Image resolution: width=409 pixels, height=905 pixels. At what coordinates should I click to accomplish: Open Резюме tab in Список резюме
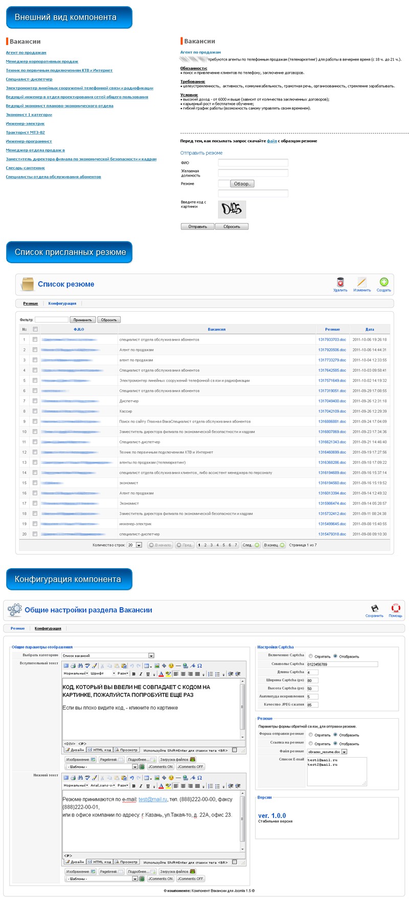[31, 304]
